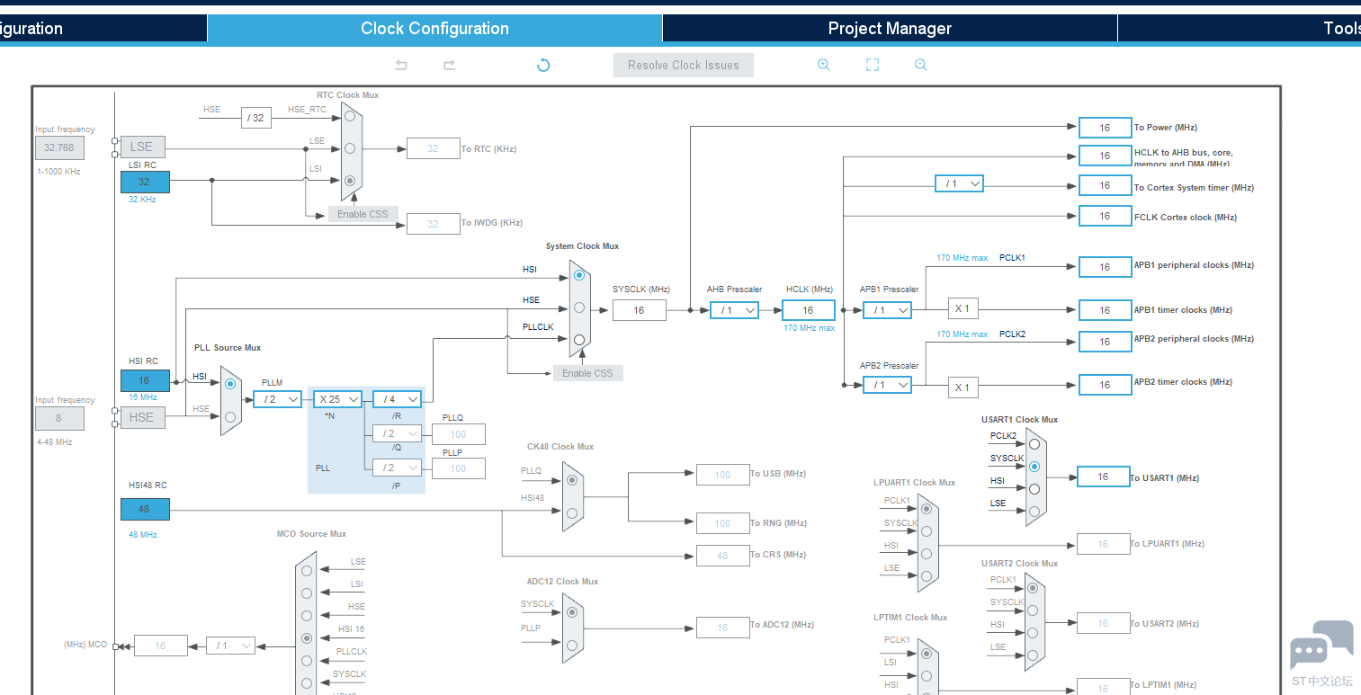This screenshot has height=695, width=1361.
Task: Open the PLL /R /4 divider dropdown
Action: pyautogui.click(x=397, y=399)
